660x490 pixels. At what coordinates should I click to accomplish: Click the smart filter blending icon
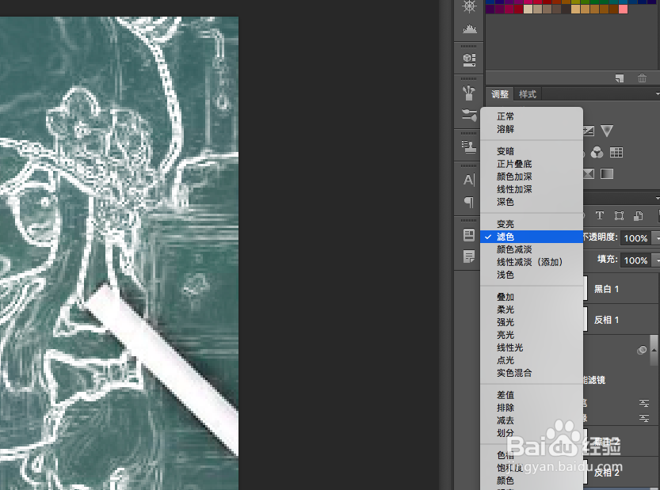(x=642, y=350)
